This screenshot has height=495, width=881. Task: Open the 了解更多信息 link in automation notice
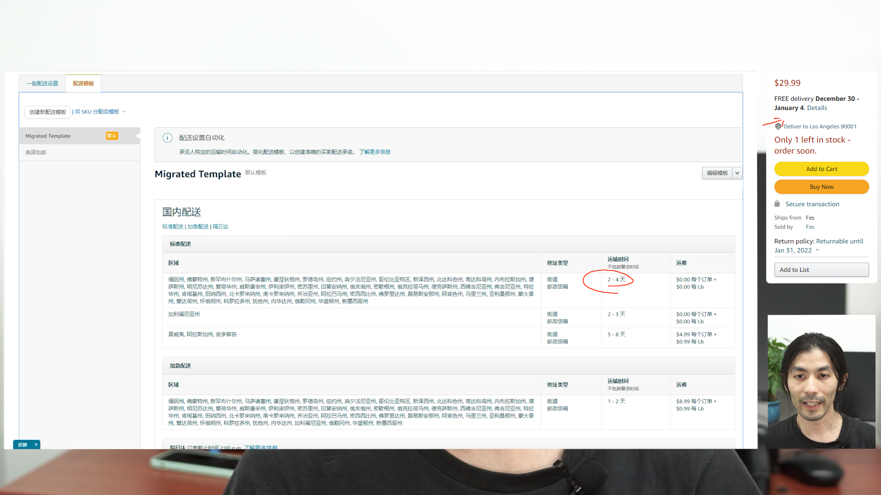[374, 152]
